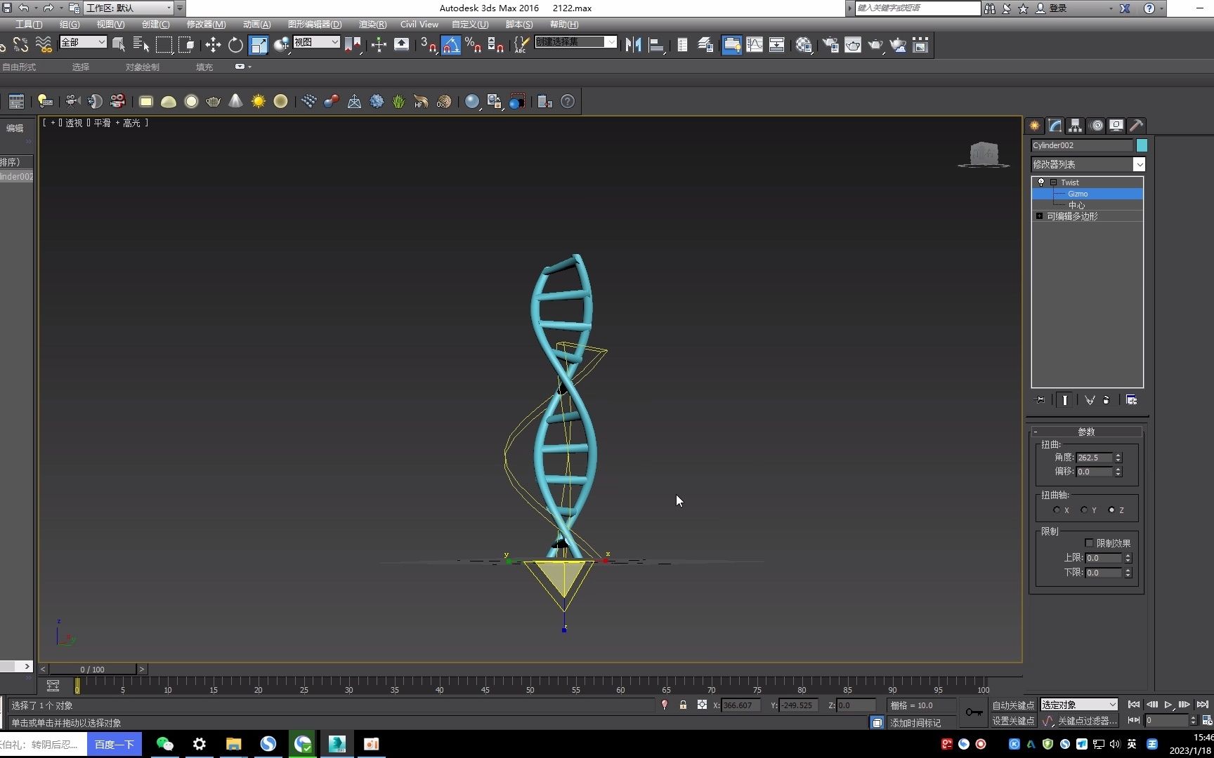
Task: Remove the Twist modifier using trash icon
Action: [1107, 400]
